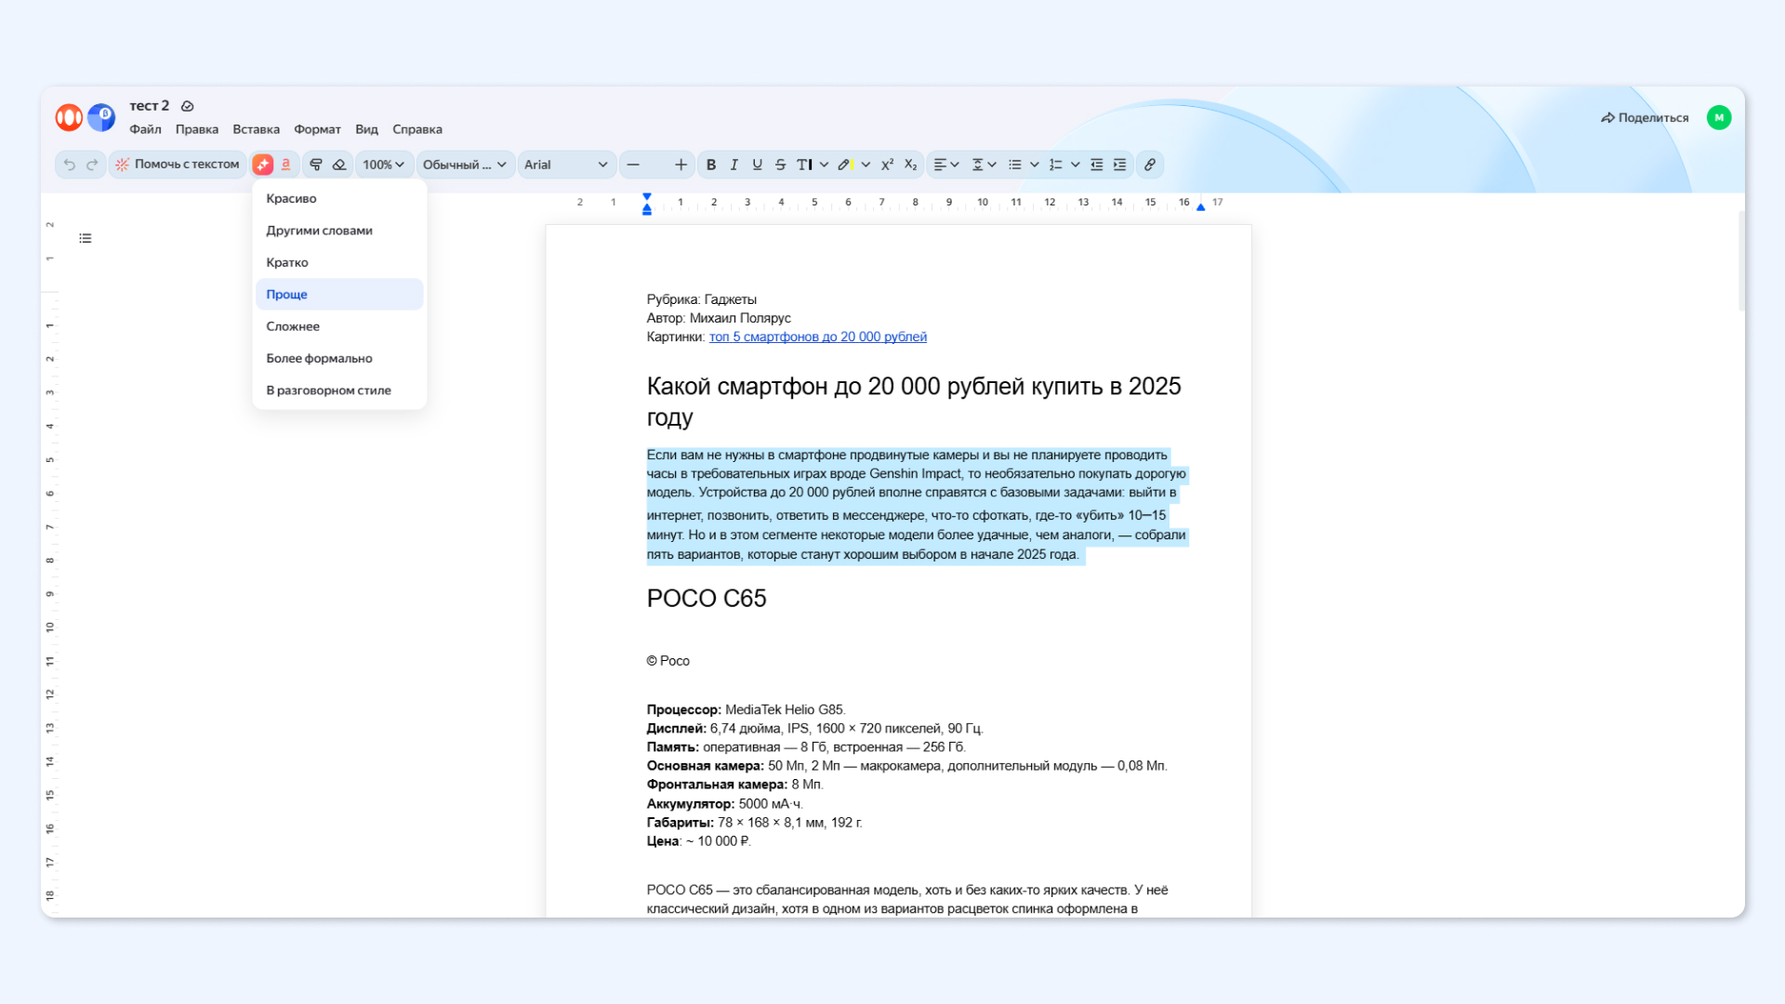Click the insert link chain icon
Screen dimensions: 1785x1004
pyautogui.click(x=1150, y=165)
